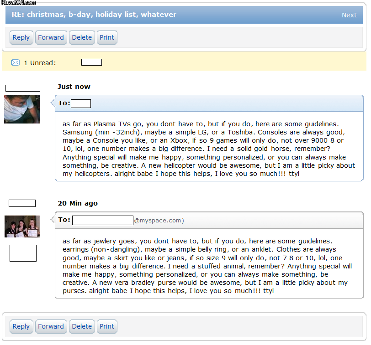
Task: Click the redacted sender name above the Just now photo
Action: pyautogui.click(x=23, y=88)
